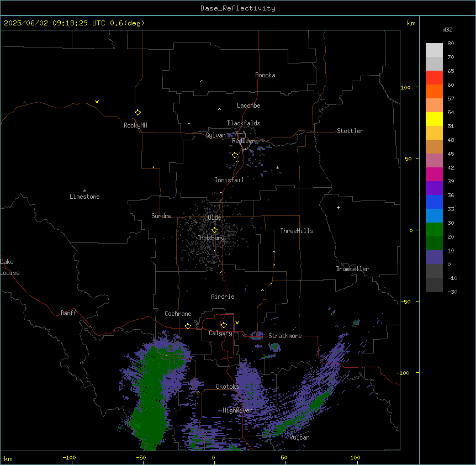Select the purple 36-39 dBZ legend swatch
The image size is (476, 465).
pos(434,188)
